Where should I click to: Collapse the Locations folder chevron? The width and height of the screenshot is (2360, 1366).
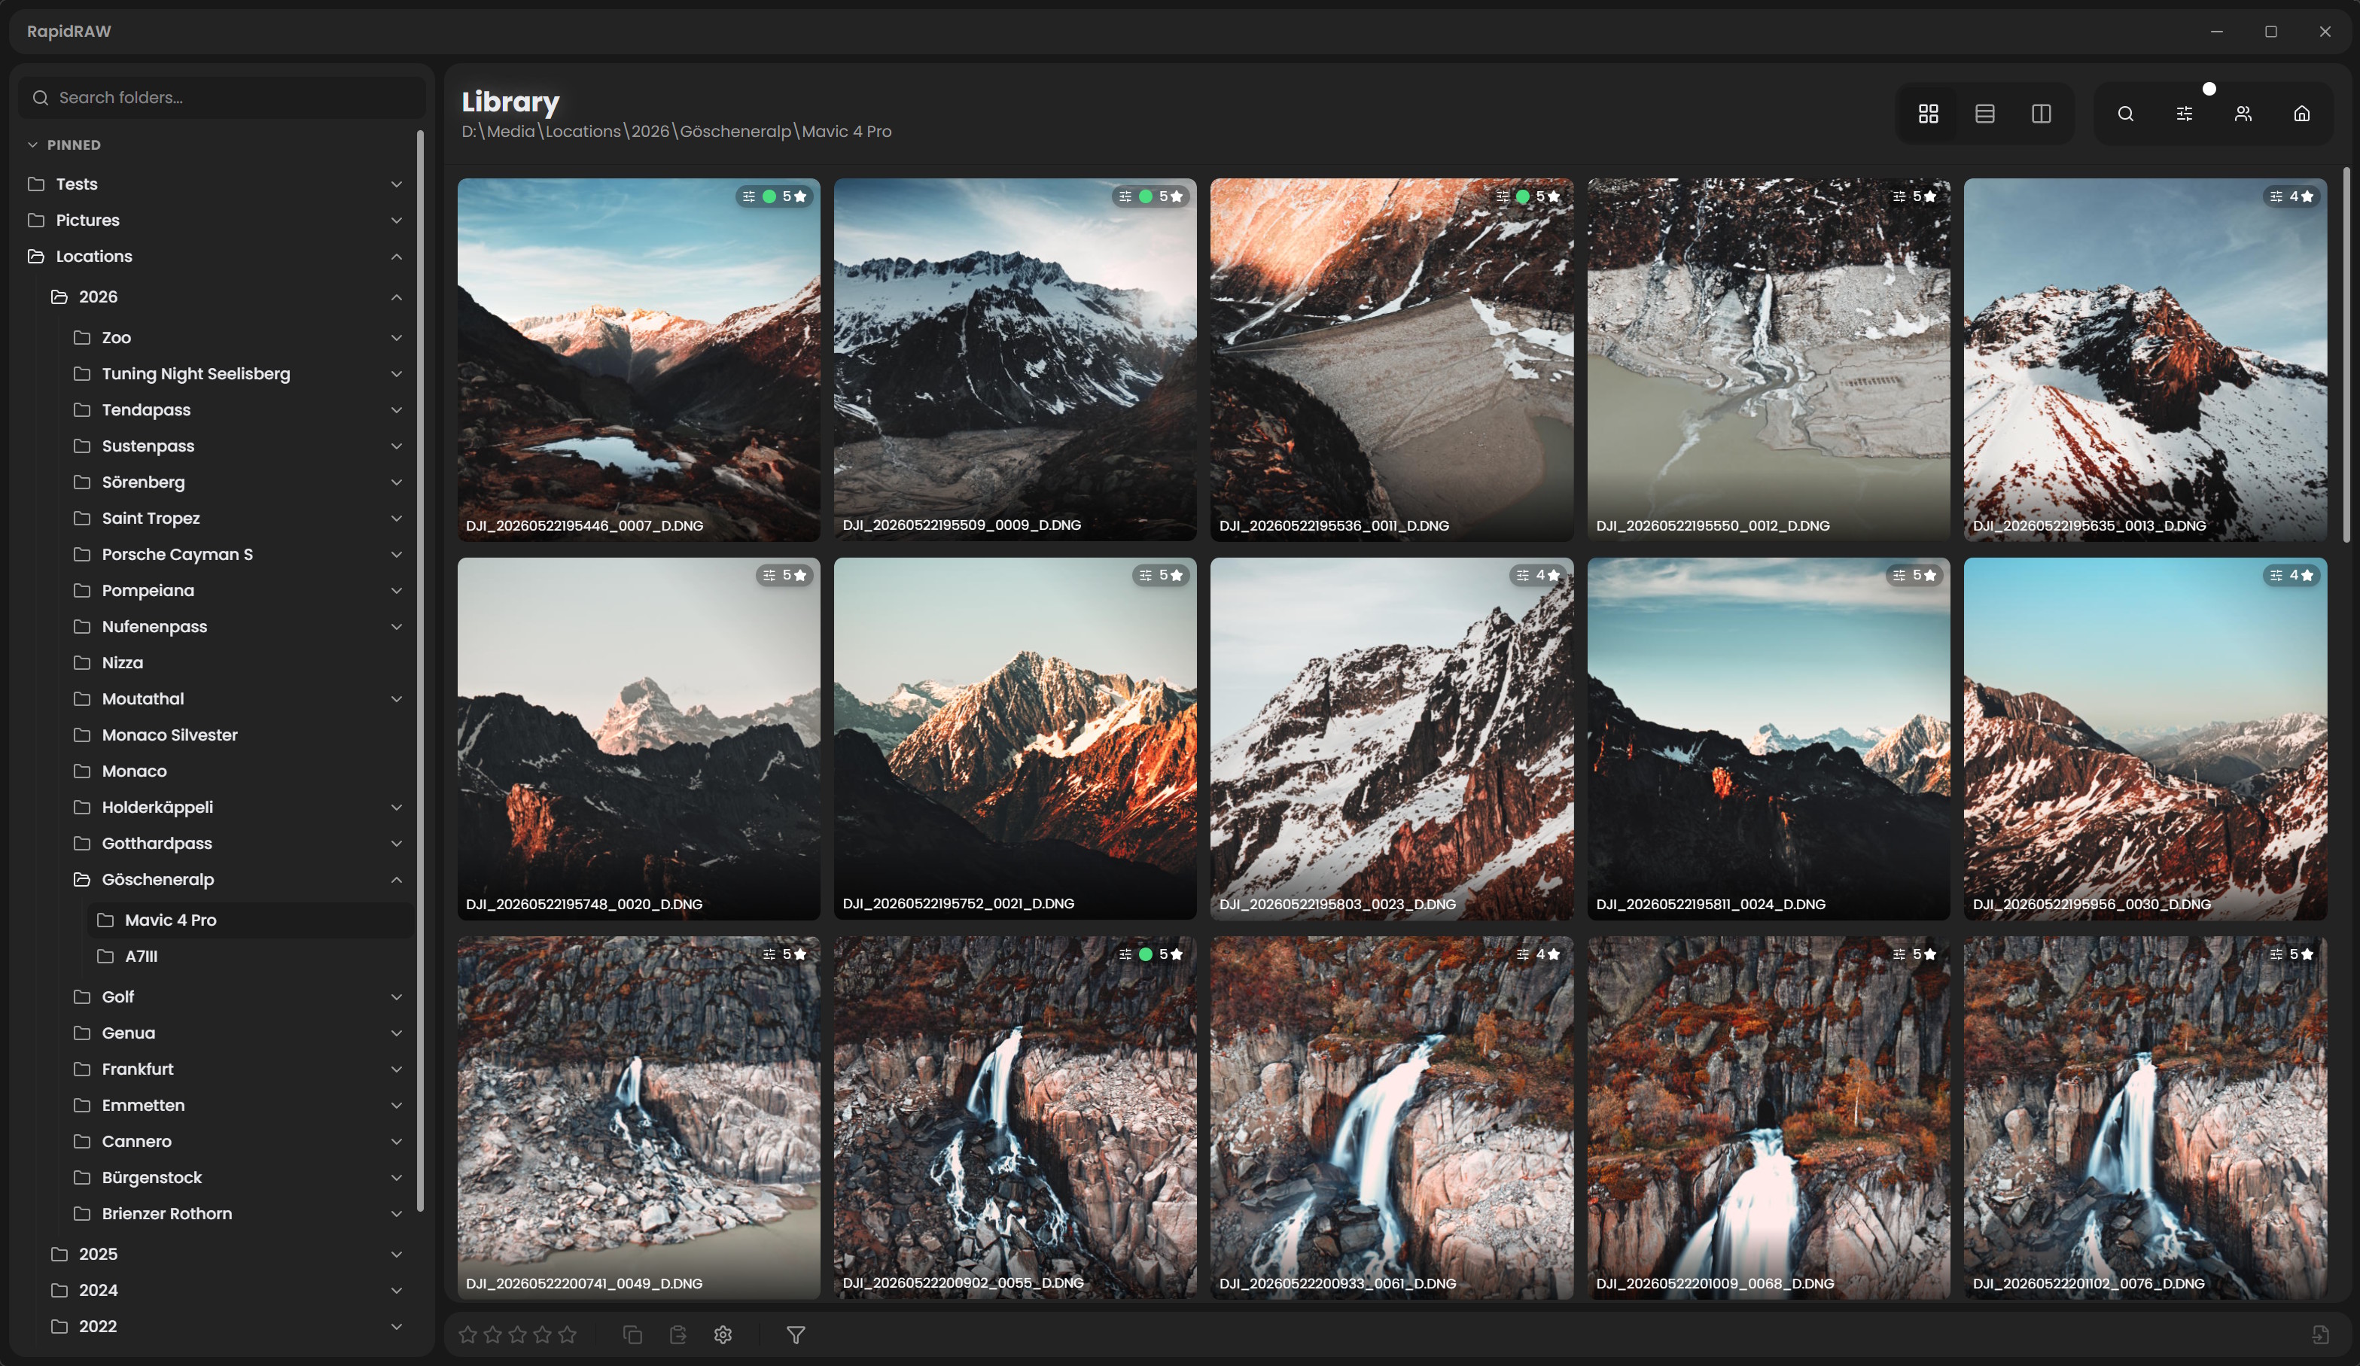click(396, 257)
